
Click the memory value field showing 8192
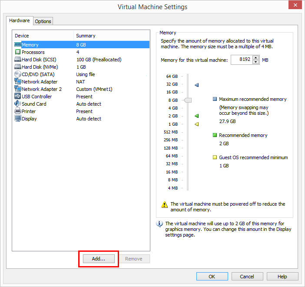242,60
